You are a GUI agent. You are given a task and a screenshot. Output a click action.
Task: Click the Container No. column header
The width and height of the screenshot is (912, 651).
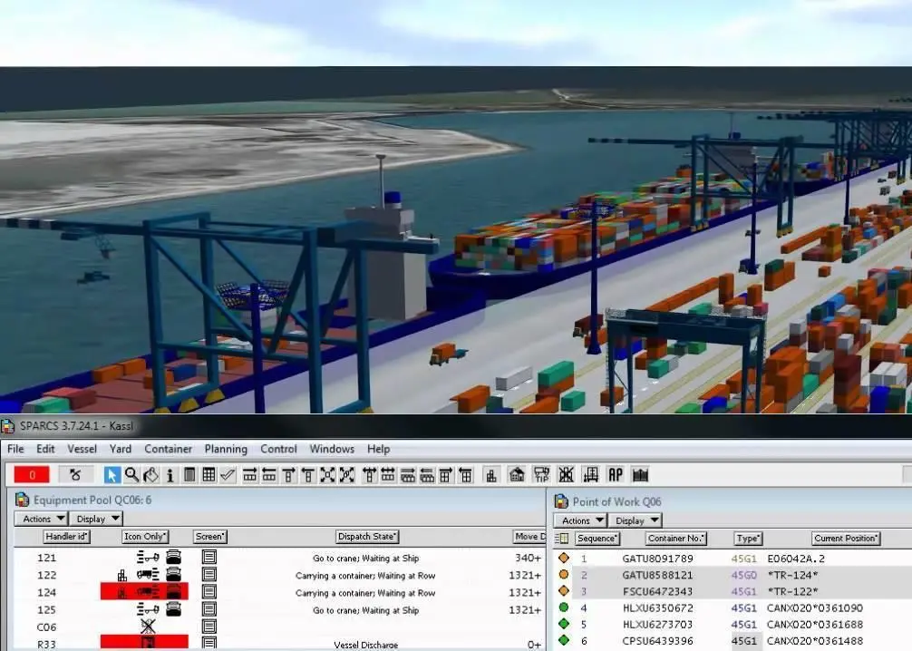click(676, 539)
